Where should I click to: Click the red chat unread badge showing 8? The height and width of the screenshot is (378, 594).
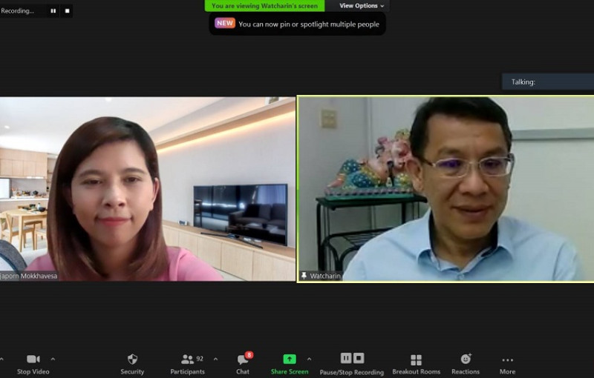[249, 354]
